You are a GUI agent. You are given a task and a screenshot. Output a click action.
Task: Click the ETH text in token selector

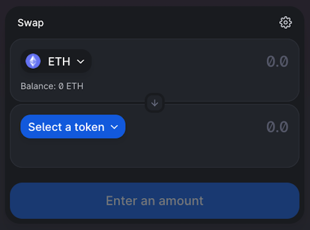click(x=59, y=61)
